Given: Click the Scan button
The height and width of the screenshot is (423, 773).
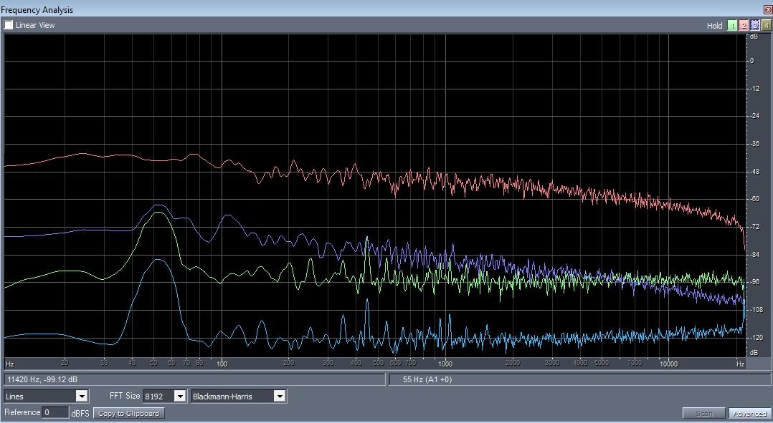Looking at the screenshot, I should [x=703, y=413].
